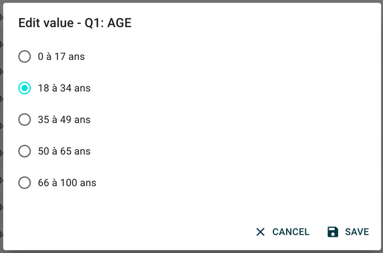Image resolution: width=383 pixels, height=253 pixels.
Task: Click the "Edit value - Q1: AGE" dialog title
Action: point(75,23)
